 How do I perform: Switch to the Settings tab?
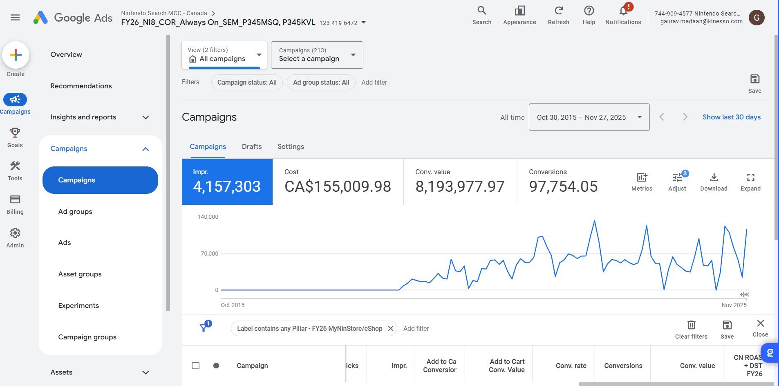pyautogui.click(x=291, y=147)
